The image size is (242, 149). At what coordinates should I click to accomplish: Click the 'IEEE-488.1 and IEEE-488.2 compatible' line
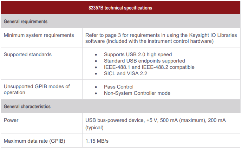pyautogui.click(x=149, y=67)
